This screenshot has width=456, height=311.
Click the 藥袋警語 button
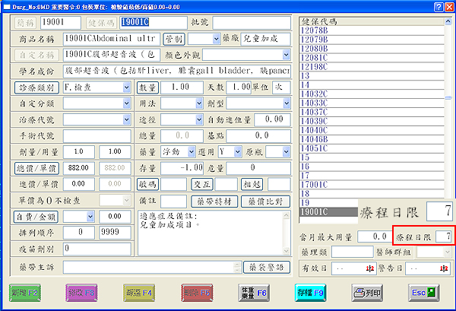pyautogui.click(x=267, y=267)
